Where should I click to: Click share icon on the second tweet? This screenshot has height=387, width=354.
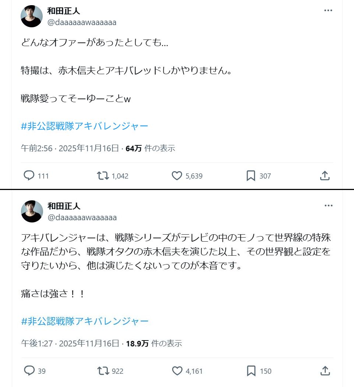pos(325,371)
